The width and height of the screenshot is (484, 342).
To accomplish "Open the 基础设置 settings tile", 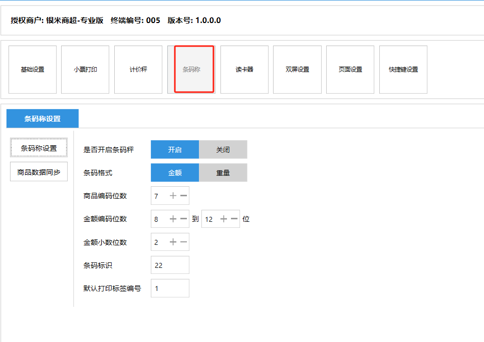I will coord(32,70).
